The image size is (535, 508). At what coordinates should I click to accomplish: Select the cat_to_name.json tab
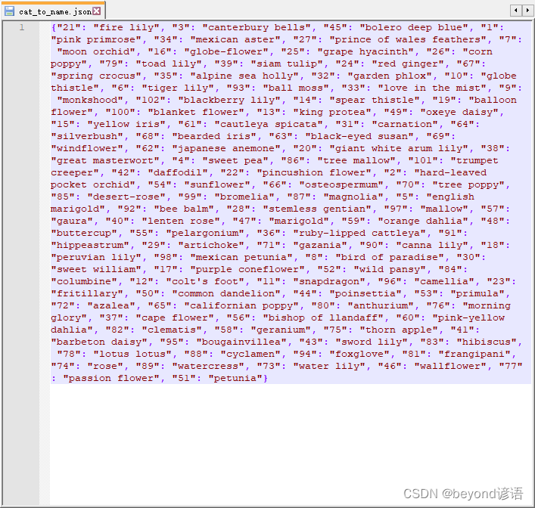pos(53,11)
